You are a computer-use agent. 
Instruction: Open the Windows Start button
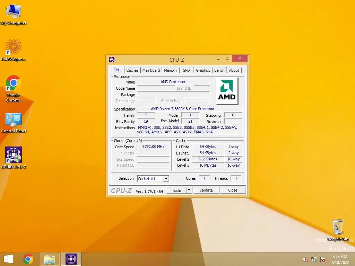[8, 259]
